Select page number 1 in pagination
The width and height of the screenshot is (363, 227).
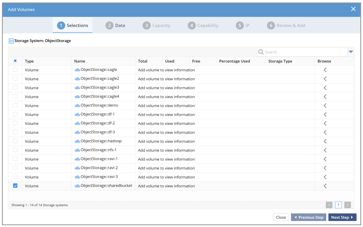(338, 205)
